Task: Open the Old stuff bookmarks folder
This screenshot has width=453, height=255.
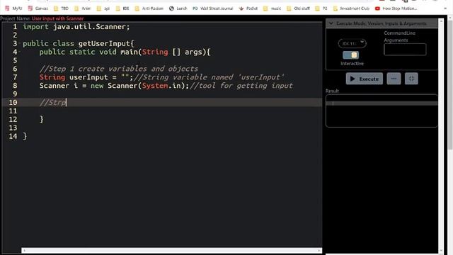Action: click(x=298, y=8)
